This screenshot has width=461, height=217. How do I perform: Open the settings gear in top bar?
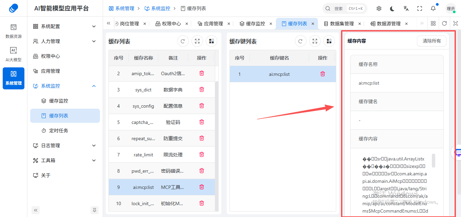pyautogui.click(x=379, y=8)
